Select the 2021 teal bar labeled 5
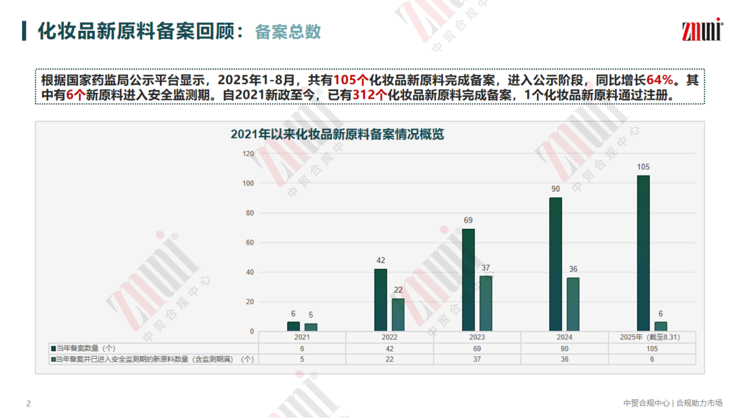The image size is (744, 418). click(311, 327)
